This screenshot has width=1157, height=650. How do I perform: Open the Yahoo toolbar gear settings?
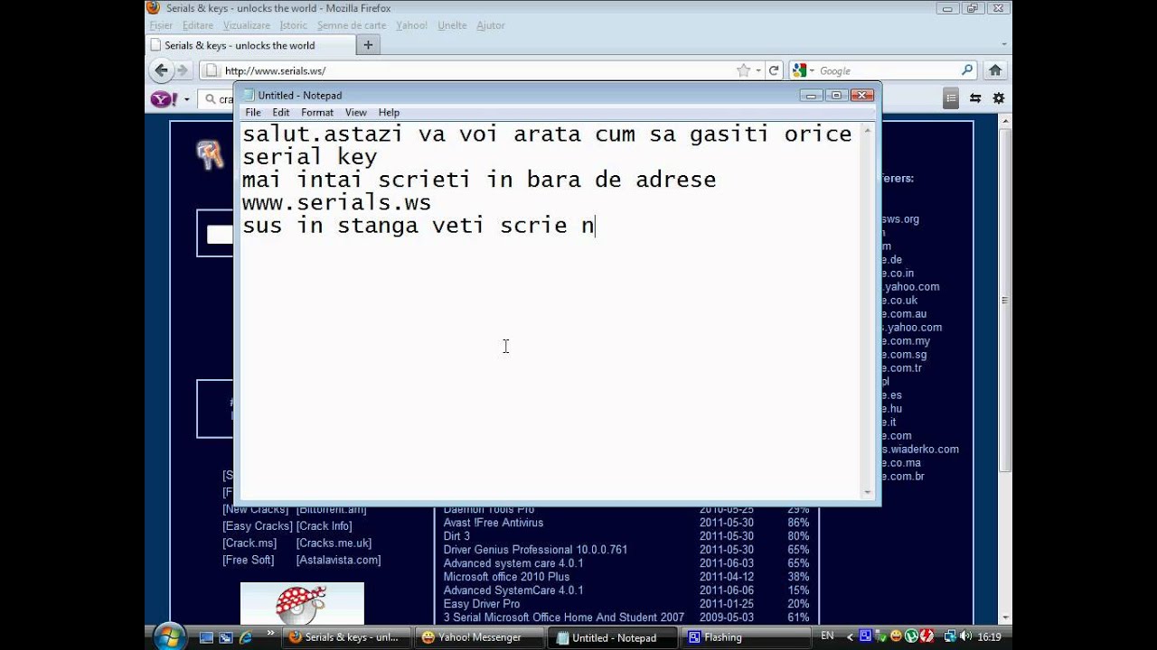(999, 98)
